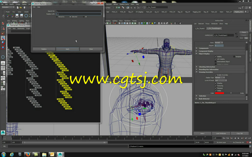
Task: Select the arrow Select tool
Action: tap(3, 23)
